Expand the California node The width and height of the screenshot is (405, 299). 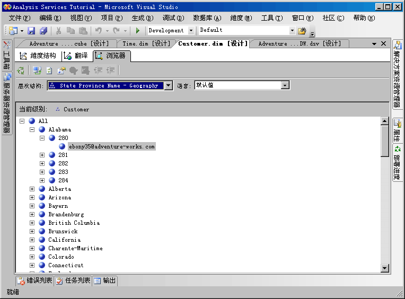coord(32,240)
